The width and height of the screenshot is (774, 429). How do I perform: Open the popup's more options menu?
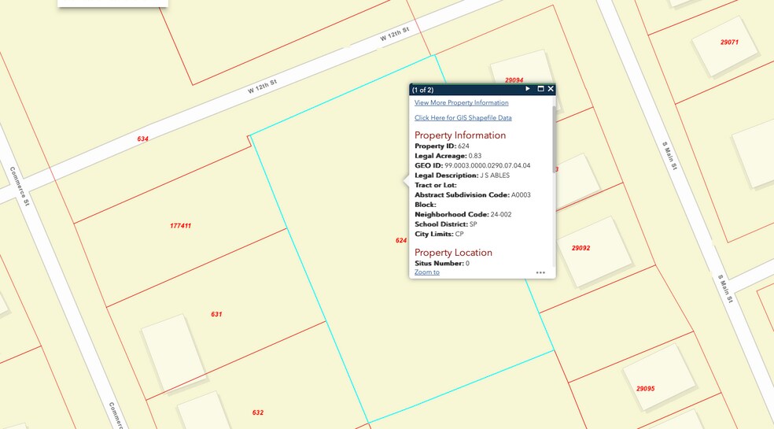[540, 272]
